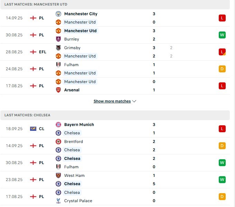Click the Burnley club crest
Screen dimensions: 235x207
(x=58, y=39)
